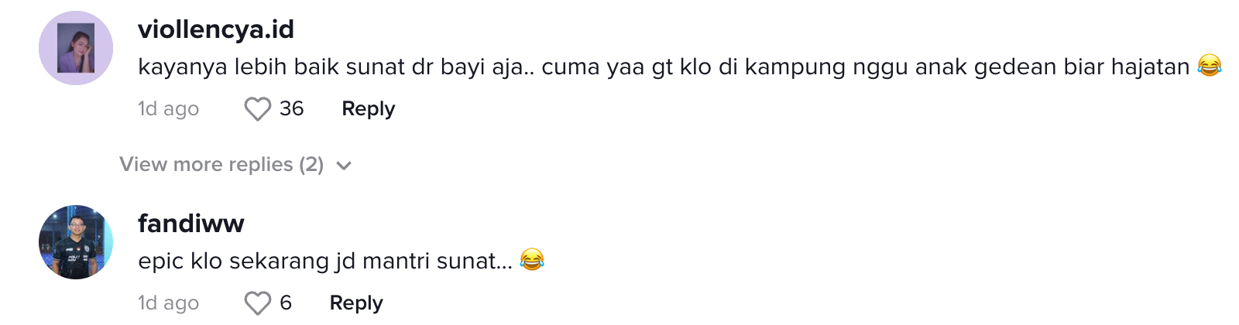The height and width of the screenshot is (325, 1239).
Task: Select the comment text 'epic klo sekarang'
Action: (325, 262)
